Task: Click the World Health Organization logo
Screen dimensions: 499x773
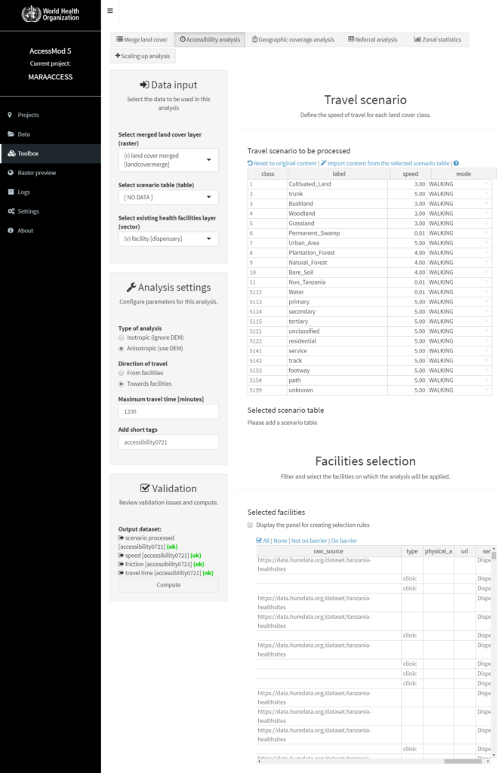Action: coord(50,14)
